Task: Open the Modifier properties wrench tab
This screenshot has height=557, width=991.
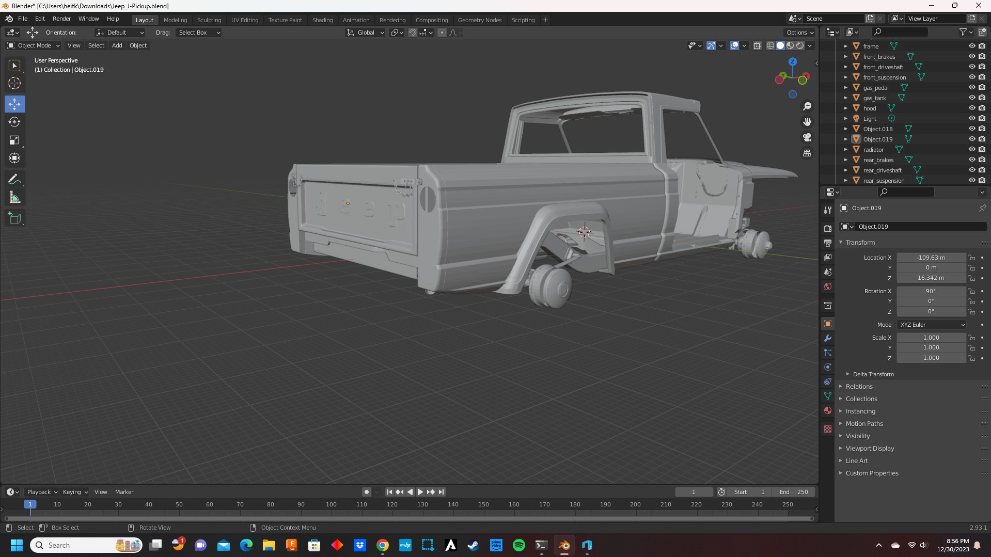Action: tap(828, 339)
